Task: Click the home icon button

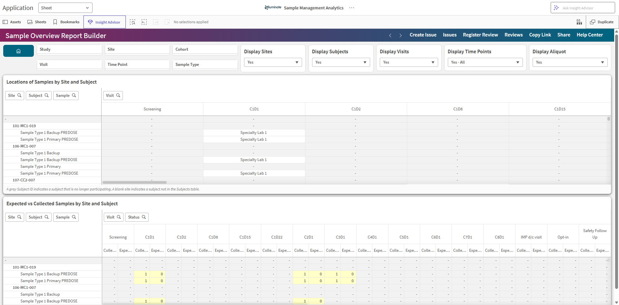Action: point(18,51)
